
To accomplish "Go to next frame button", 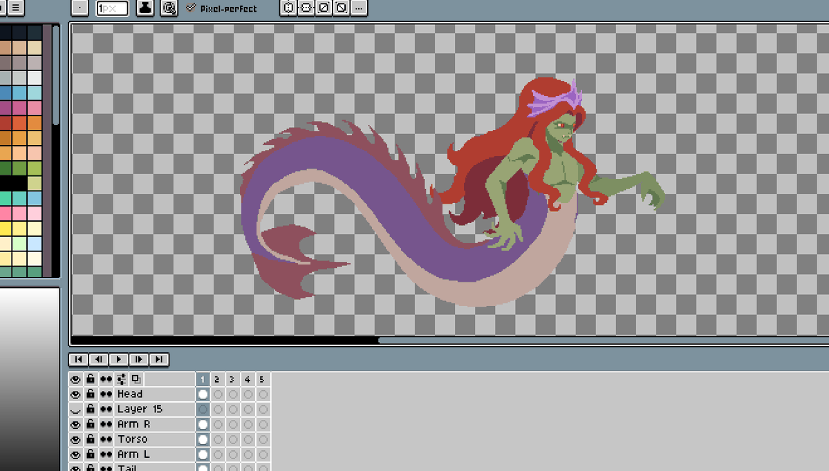I will (138, 360).
